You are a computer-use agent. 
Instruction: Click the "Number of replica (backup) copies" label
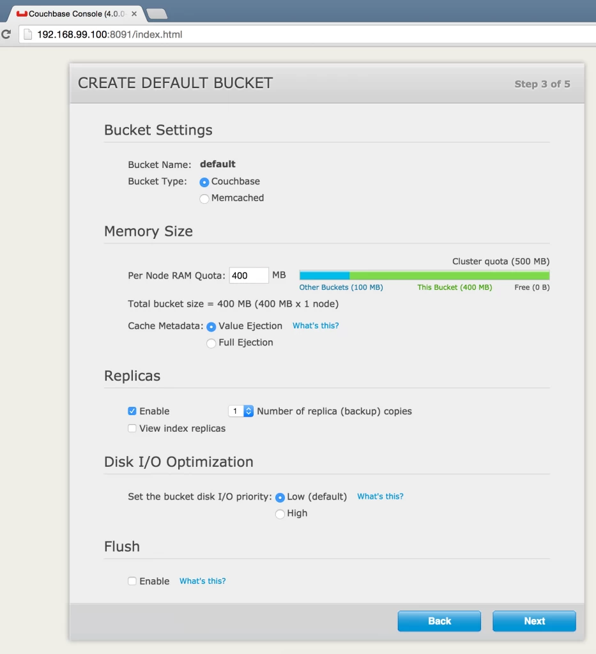click(x=334, y=411)
